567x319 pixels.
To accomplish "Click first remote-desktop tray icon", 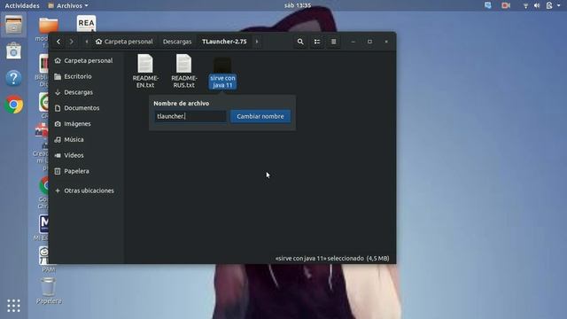I will point(488,5).
